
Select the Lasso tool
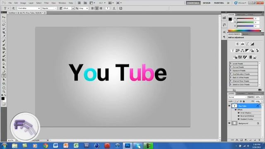(x=4, y=25)
